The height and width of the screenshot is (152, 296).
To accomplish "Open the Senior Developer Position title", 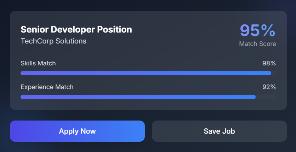I will coord(76,29).
